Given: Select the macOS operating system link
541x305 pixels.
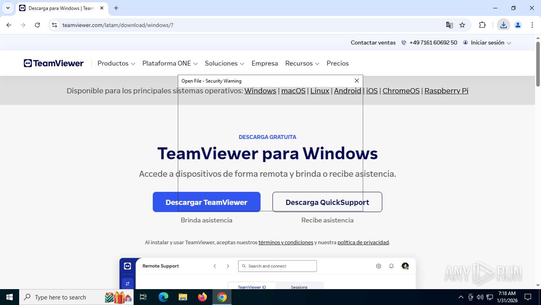Looking at the screenshot, I should point(293,91).
